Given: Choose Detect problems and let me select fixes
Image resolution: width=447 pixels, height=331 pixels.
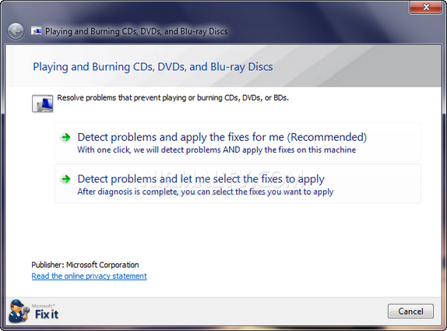Looking at the screenshot, I should pyautogui.click(x=238, y=184).
